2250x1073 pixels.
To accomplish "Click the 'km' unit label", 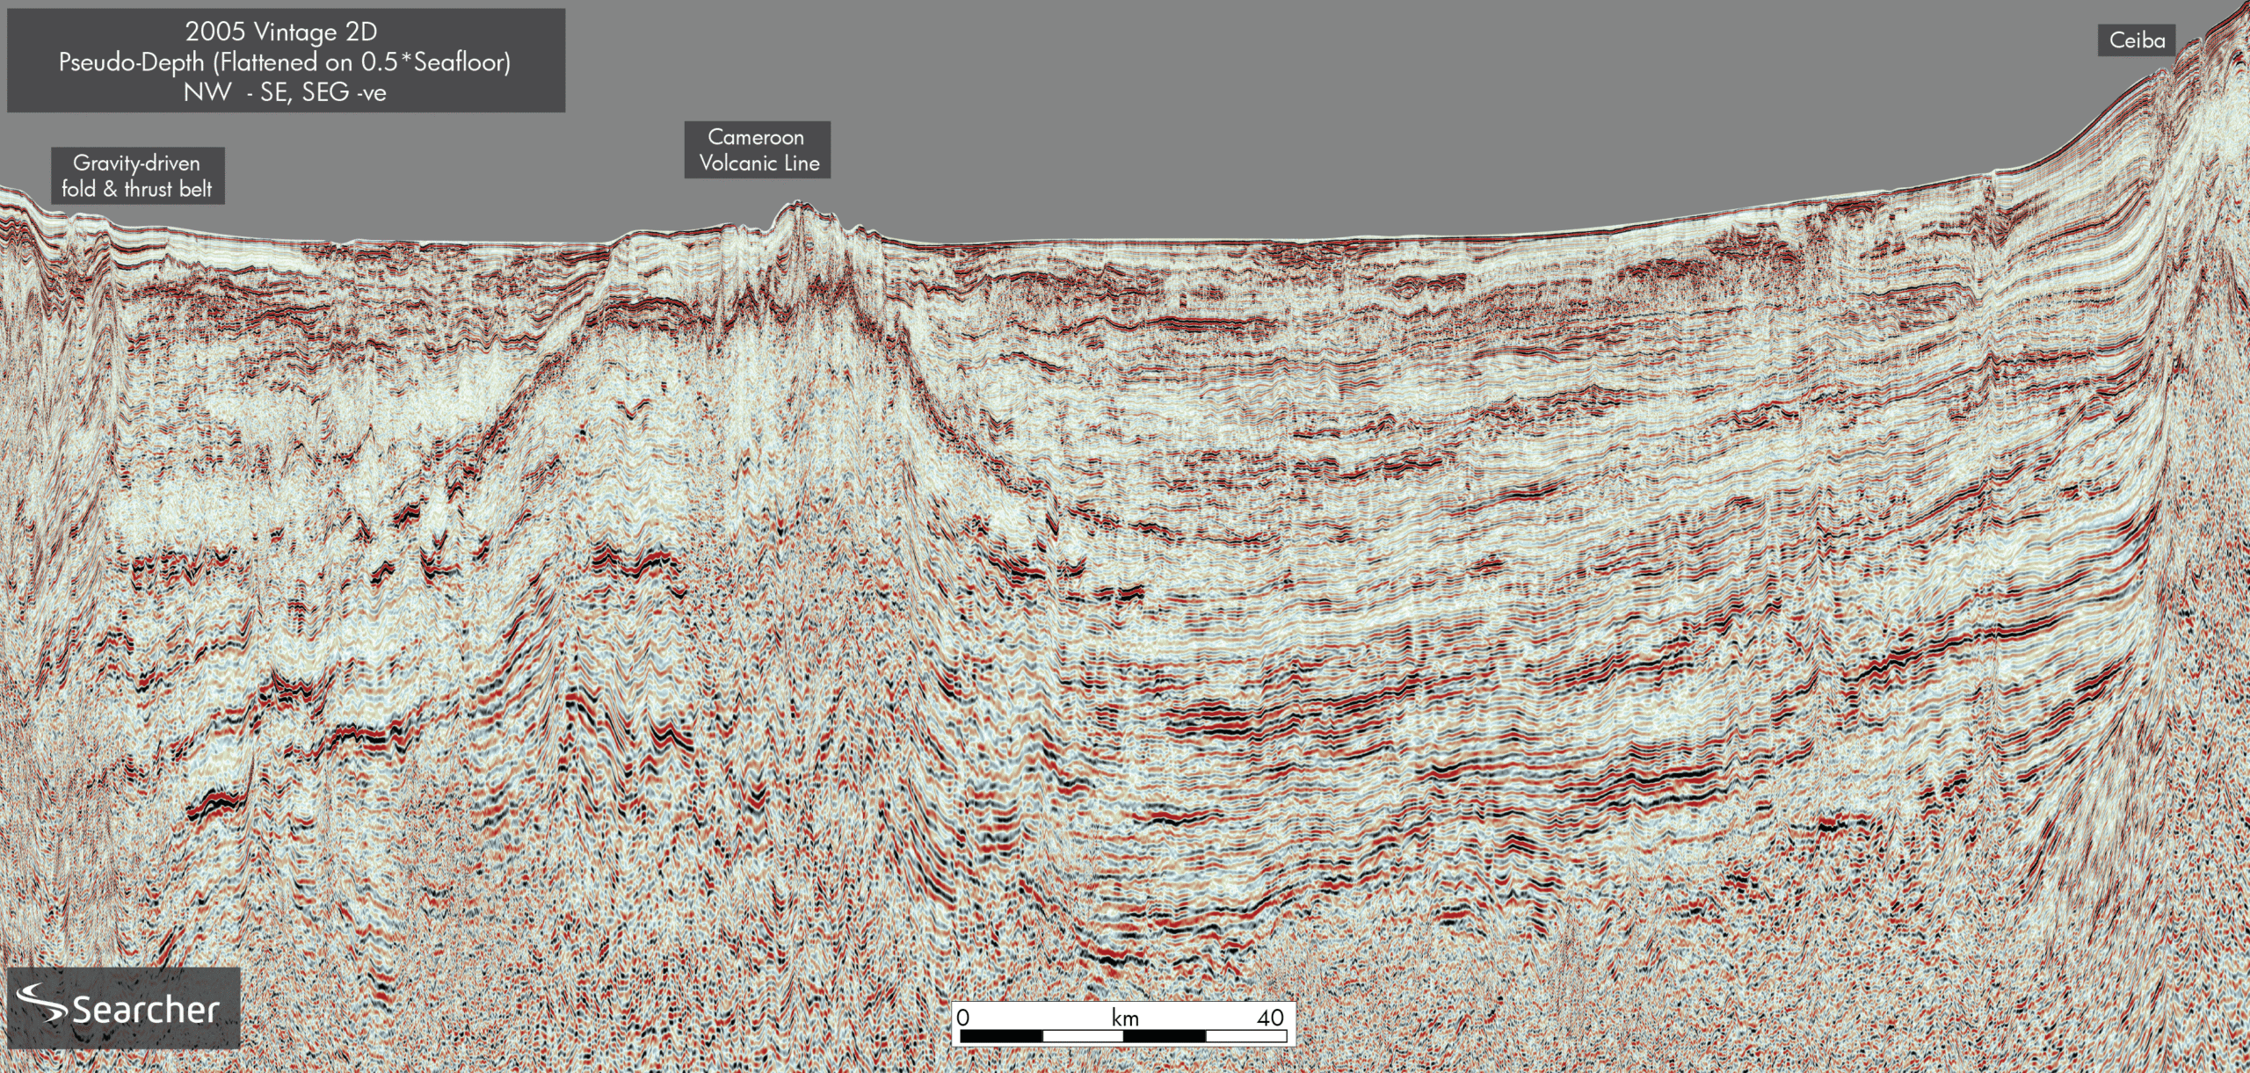I will [1125, 1018].
